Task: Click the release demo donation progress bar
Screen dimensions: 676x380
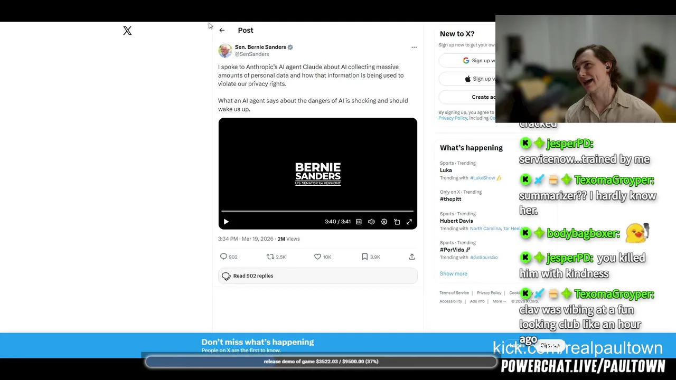Action: click(x=321, y=362)
